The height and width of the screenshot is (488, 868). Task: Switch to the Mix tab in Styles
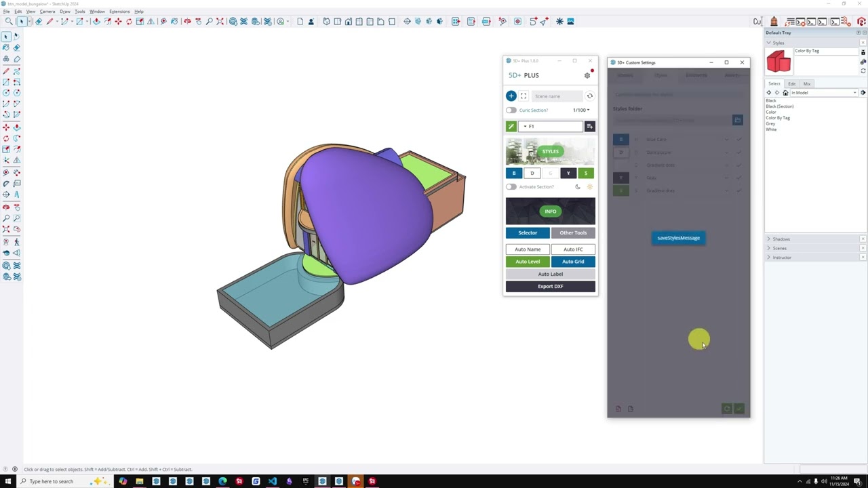[x=807, y=83]
